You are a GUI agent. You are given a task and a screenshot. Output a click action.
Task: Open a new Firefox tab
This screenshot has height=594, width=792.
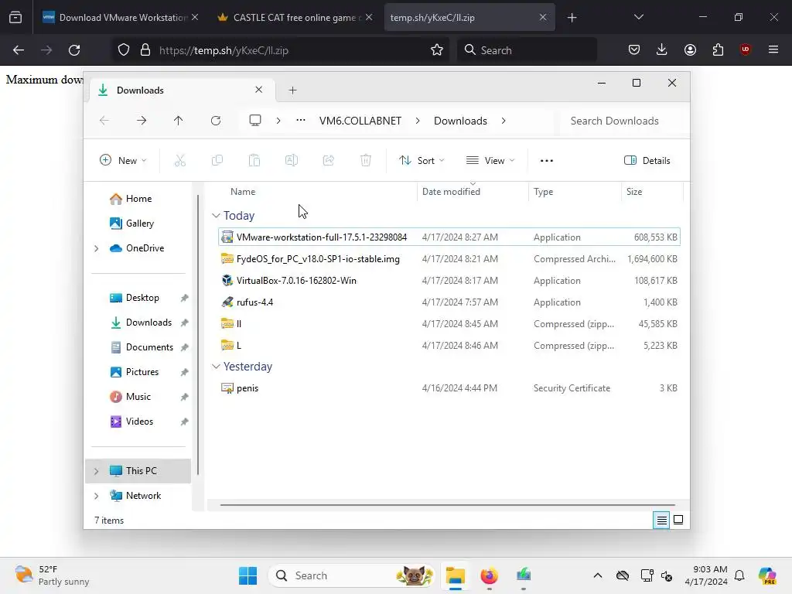(572, 18)
